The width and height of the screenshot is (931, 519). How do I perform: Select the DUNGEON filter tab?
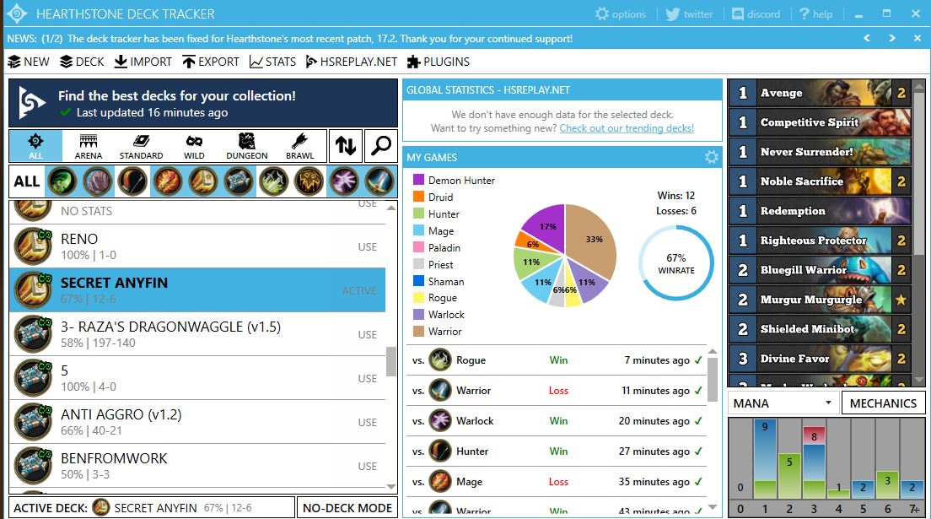coord(247,146)
